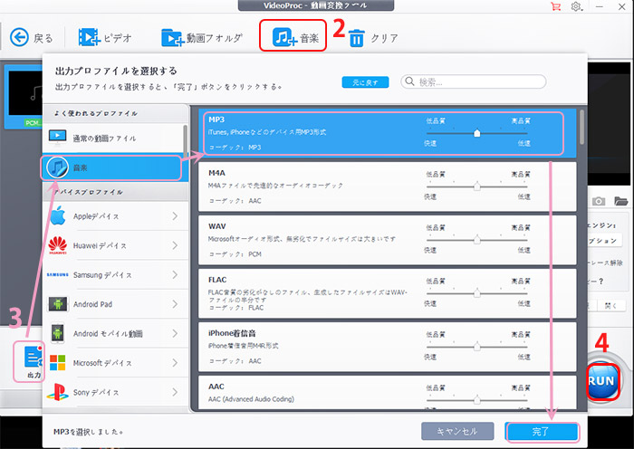Click the magnifier icon in search box

pos(409,81)
